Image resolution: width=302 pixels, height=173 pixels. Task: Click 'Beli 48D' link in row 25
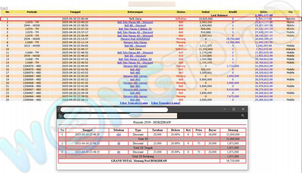pyautogui.click(x=135, y=100)
